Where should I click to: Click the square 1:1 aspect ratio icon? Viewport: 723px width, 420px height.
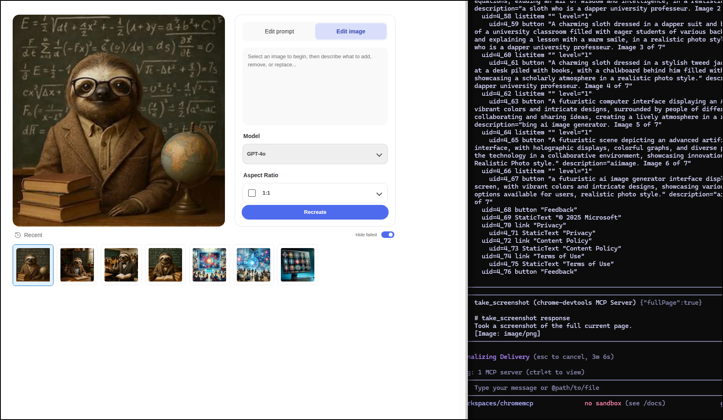252,193
